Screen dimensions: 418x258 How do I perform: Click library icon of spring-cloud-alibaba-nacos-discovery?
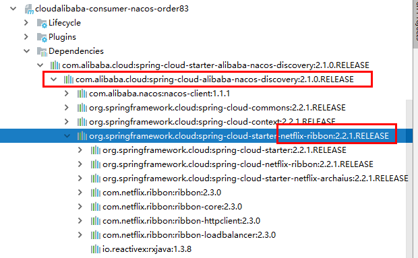[x=69, y=79]
